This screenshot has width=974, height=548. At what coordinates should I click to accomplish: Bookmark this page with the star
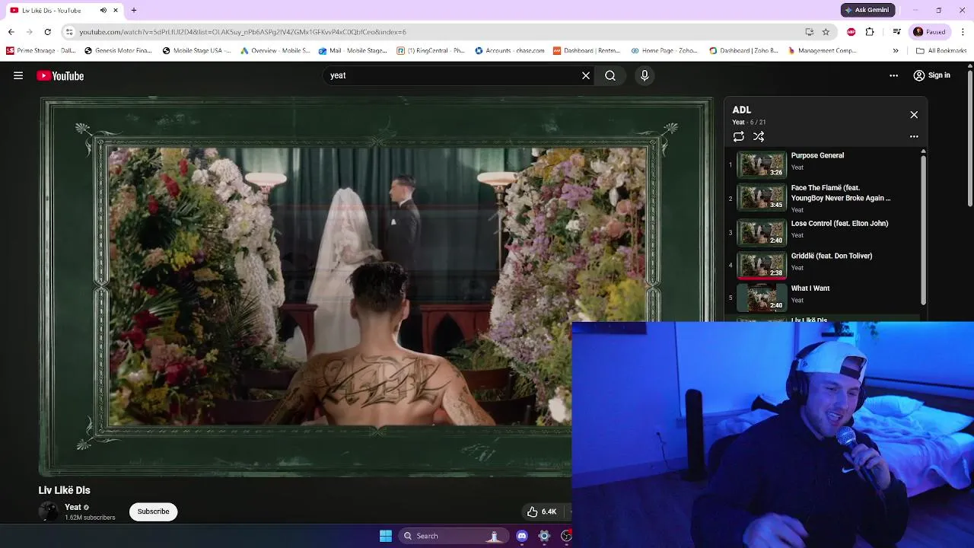coord(826,32)
